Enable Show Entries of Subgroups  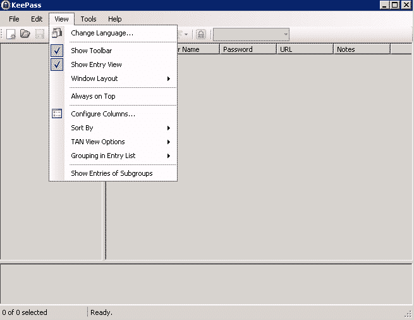tap(113, 173)
